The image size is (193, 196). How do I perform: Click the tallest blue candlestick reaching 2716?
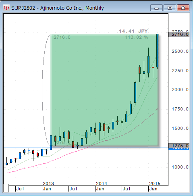(157, 51)
